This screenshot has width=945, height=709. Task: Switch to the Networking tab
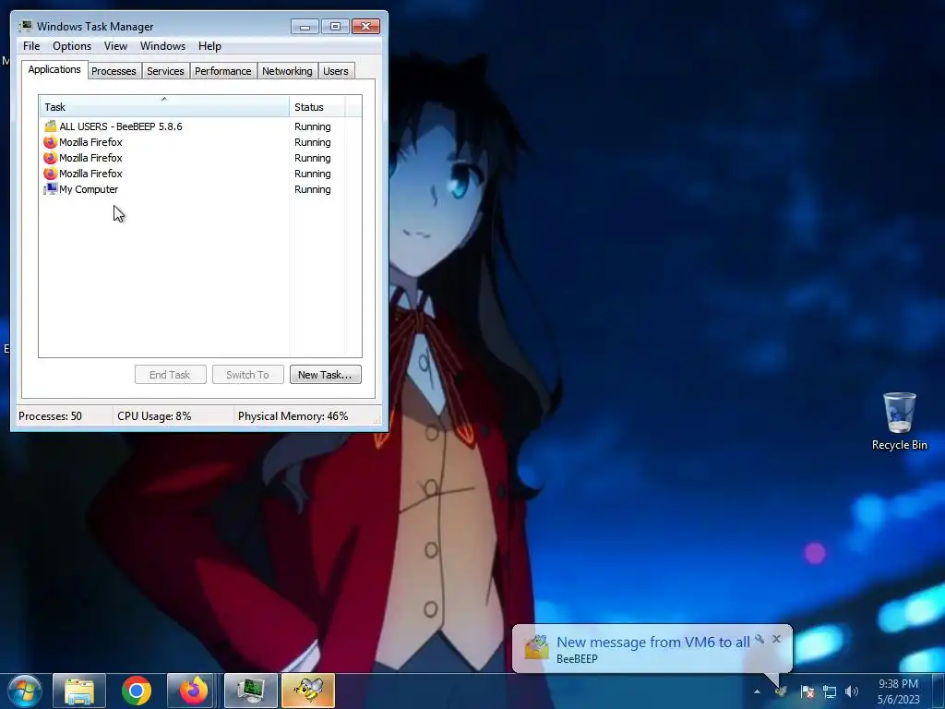(287, 71)
